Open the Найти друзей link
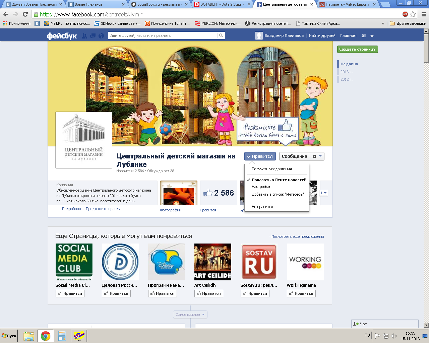 (322, 36)
